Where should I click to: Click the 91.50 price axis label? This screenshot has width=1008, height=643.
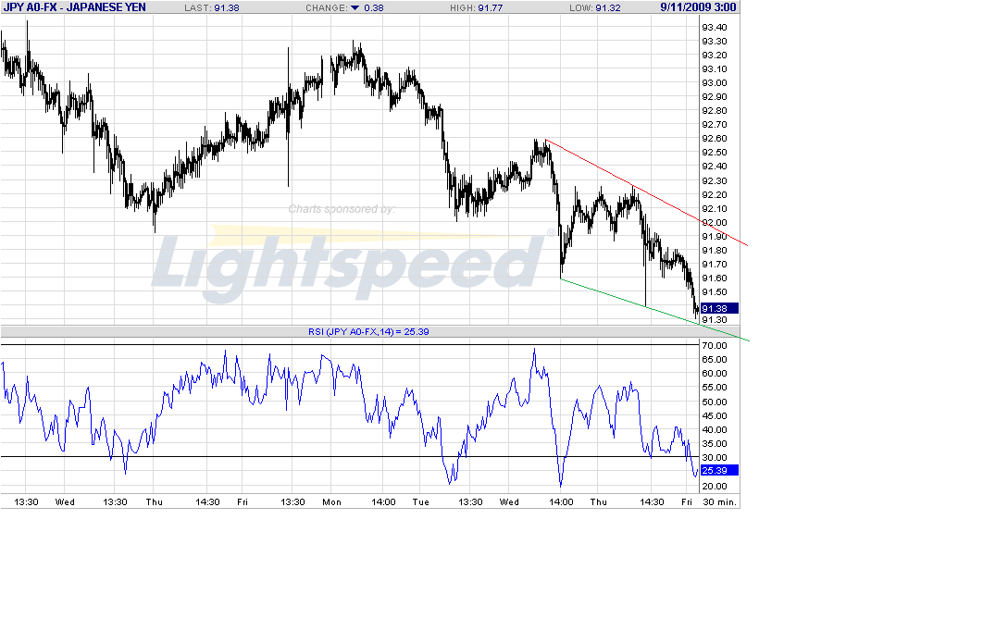coord(715,292)
